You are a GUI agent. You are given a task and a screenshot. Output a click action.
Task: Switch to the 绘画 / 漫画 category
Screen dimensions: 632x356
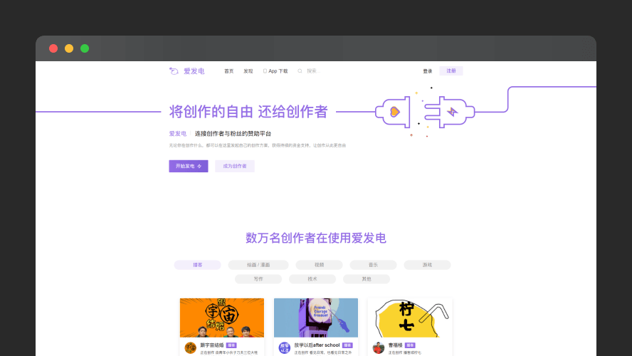pos(258,265)
